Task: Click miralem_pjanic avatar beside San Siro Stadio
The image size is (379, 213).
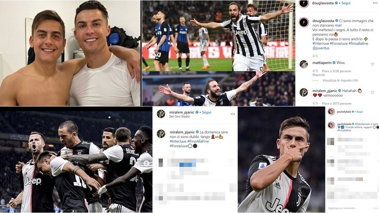Action: pyautogui.click(x=161, y=114)
